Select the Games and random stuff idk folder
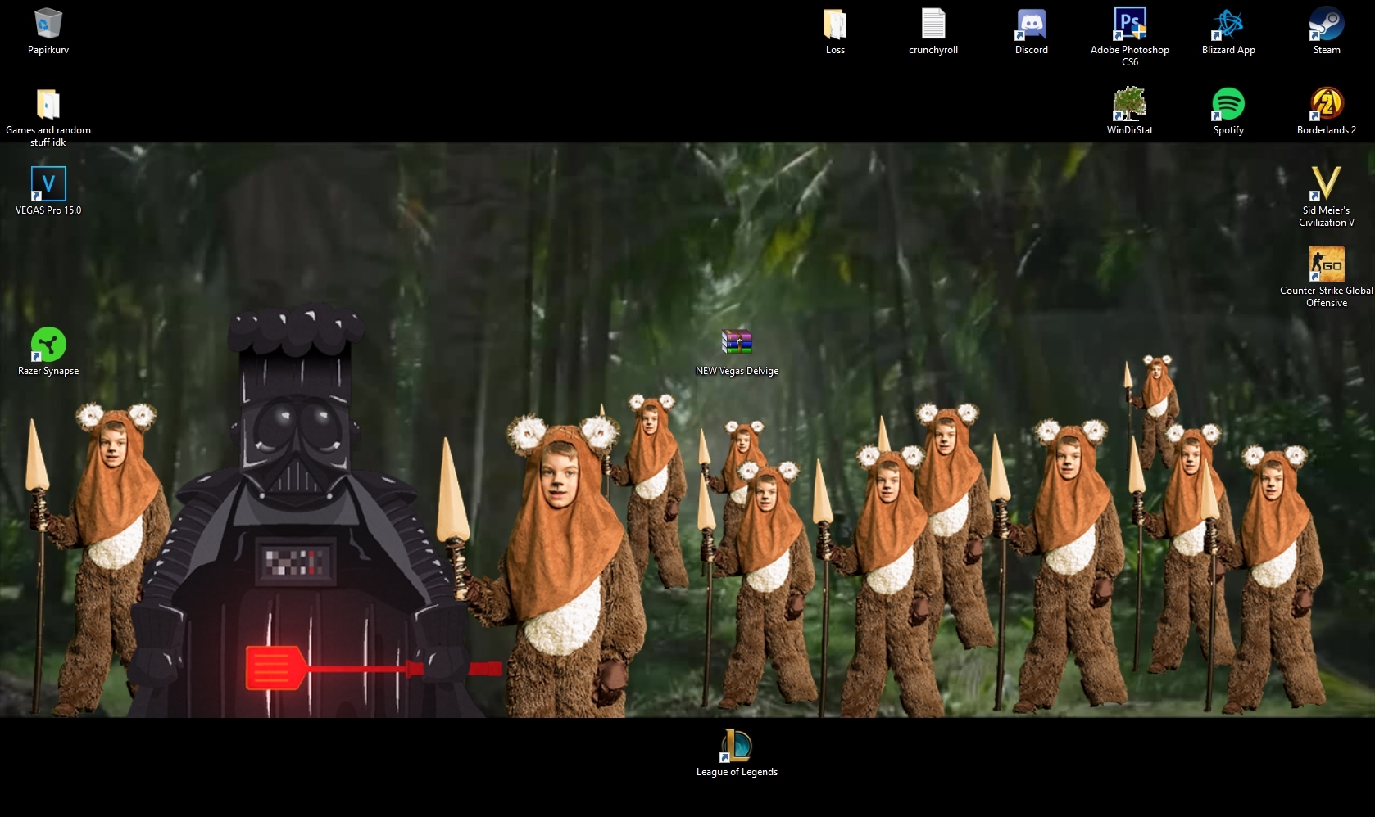 pos(48,104)
